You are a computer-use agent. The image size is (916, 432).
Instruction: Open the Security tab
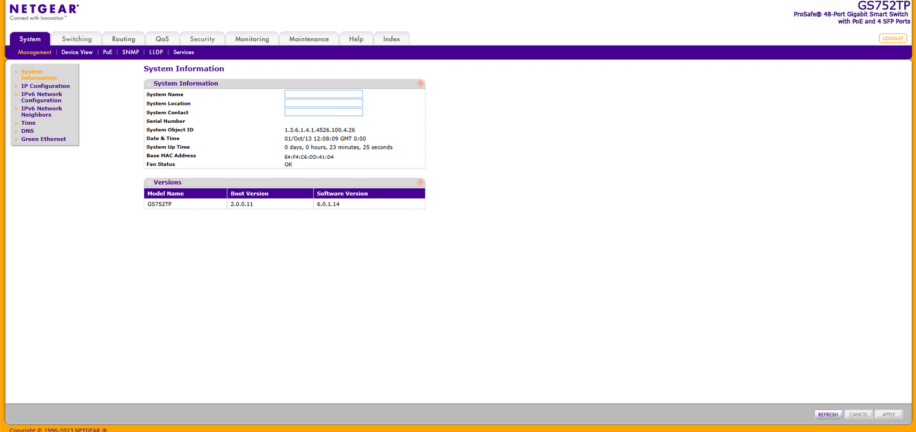click(202, 39)
